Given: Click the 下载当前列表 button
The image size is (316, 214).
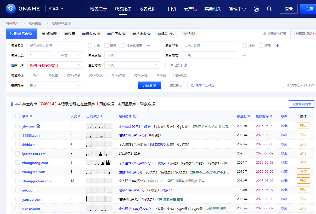Looking at the screenshot, I should point(302,104).
